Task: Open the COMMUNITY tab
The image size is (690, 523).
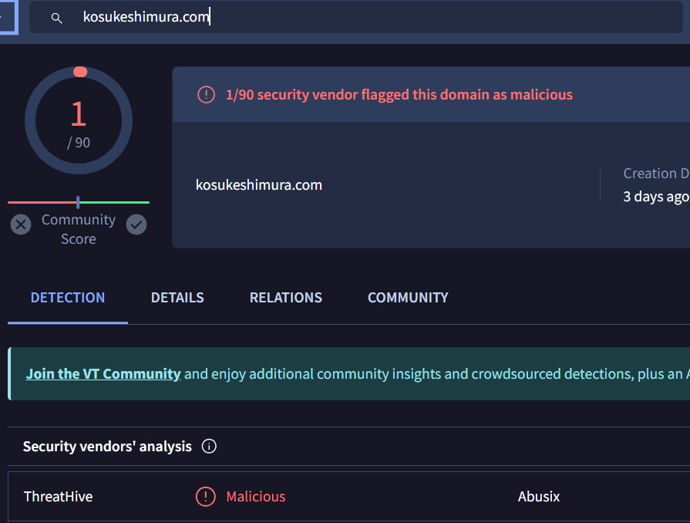Action: pos(408,298)
